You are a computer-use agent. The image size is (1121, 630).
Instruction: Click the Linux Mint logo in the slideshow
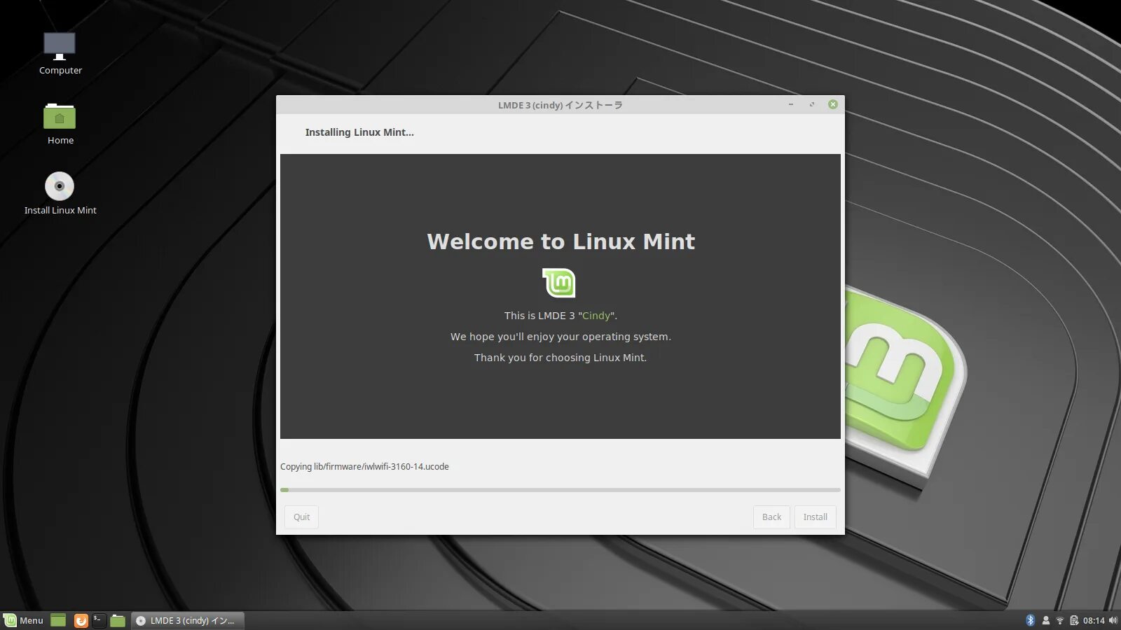coord(559,283)
